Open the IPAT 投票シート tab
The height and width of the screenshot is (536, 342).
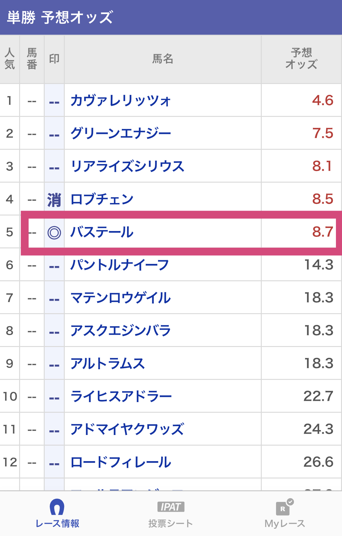coord(171,513)
